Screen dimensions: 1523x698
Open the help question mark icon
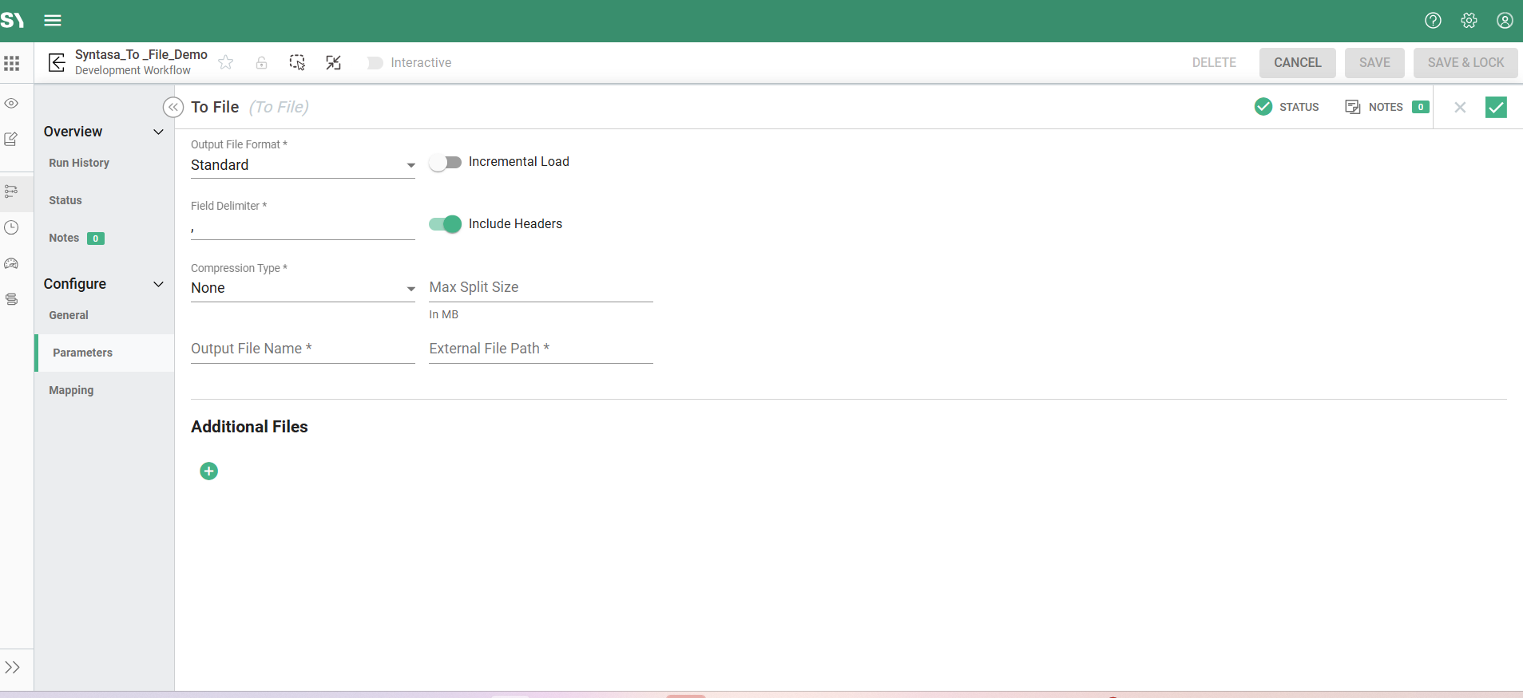[x=1433, y=21]
